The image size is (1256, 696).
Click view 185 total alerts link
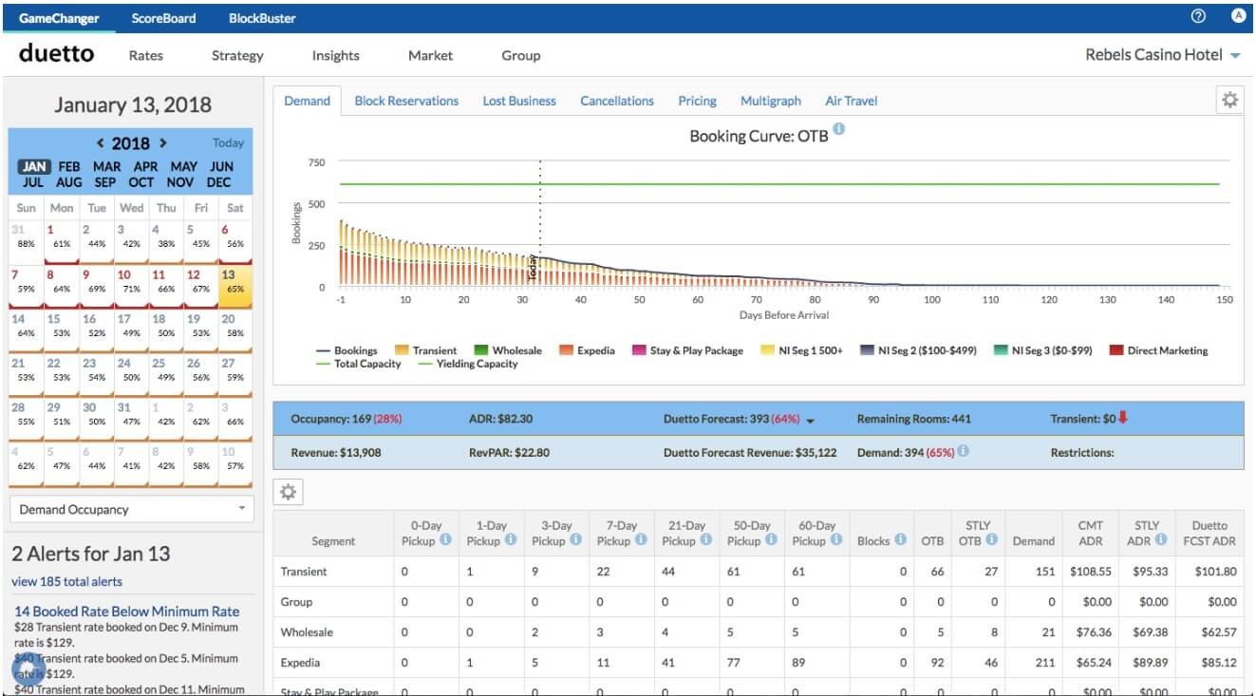66,581
